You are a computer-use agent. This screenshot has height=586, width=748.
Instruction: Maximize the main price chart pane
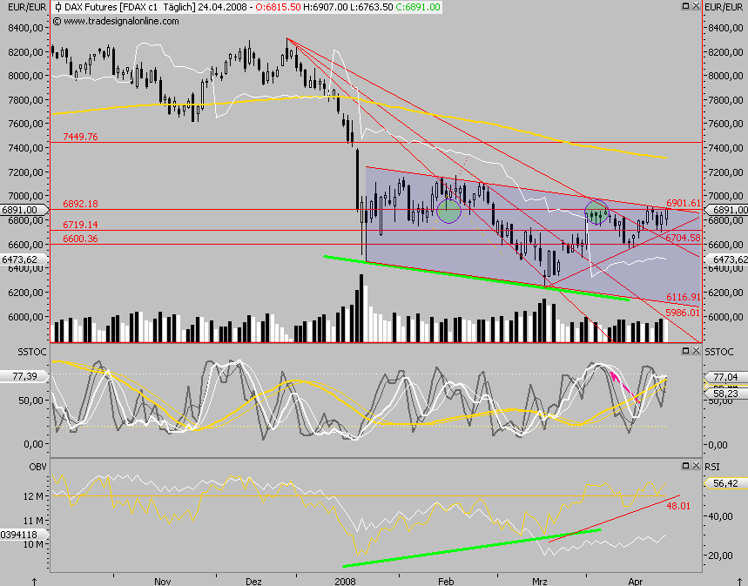685,6
